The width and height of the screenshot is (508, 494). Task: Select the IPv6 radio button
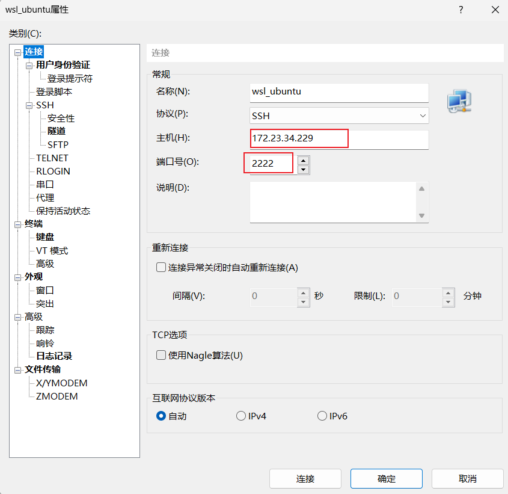coord(322,416)
